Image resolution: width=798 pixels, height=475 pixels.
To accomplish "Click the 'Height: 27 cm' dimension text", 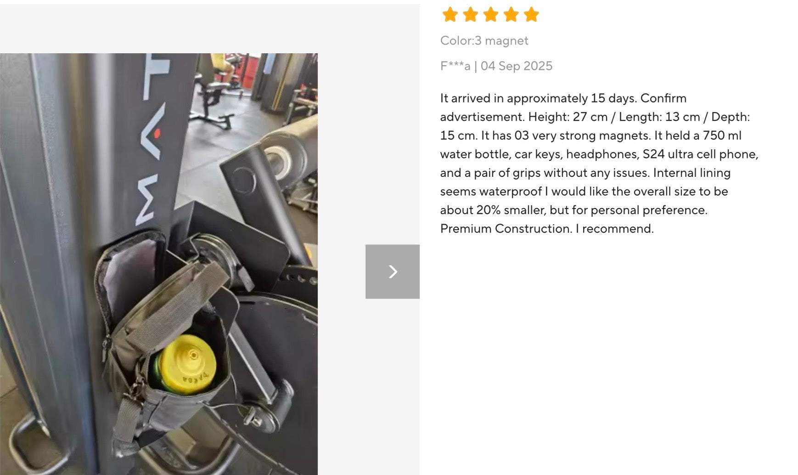I will tap(568, 117).
